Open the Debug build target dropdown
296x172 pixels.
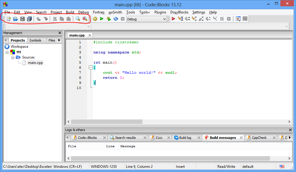pos(146,19)
